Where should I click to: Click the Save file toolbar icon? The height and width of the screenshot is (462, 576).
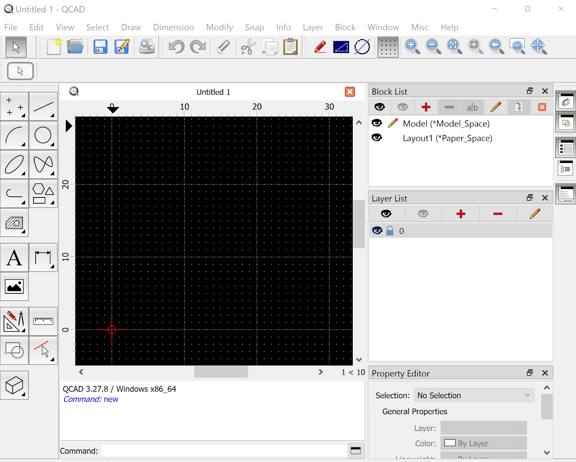click(100, 47)
